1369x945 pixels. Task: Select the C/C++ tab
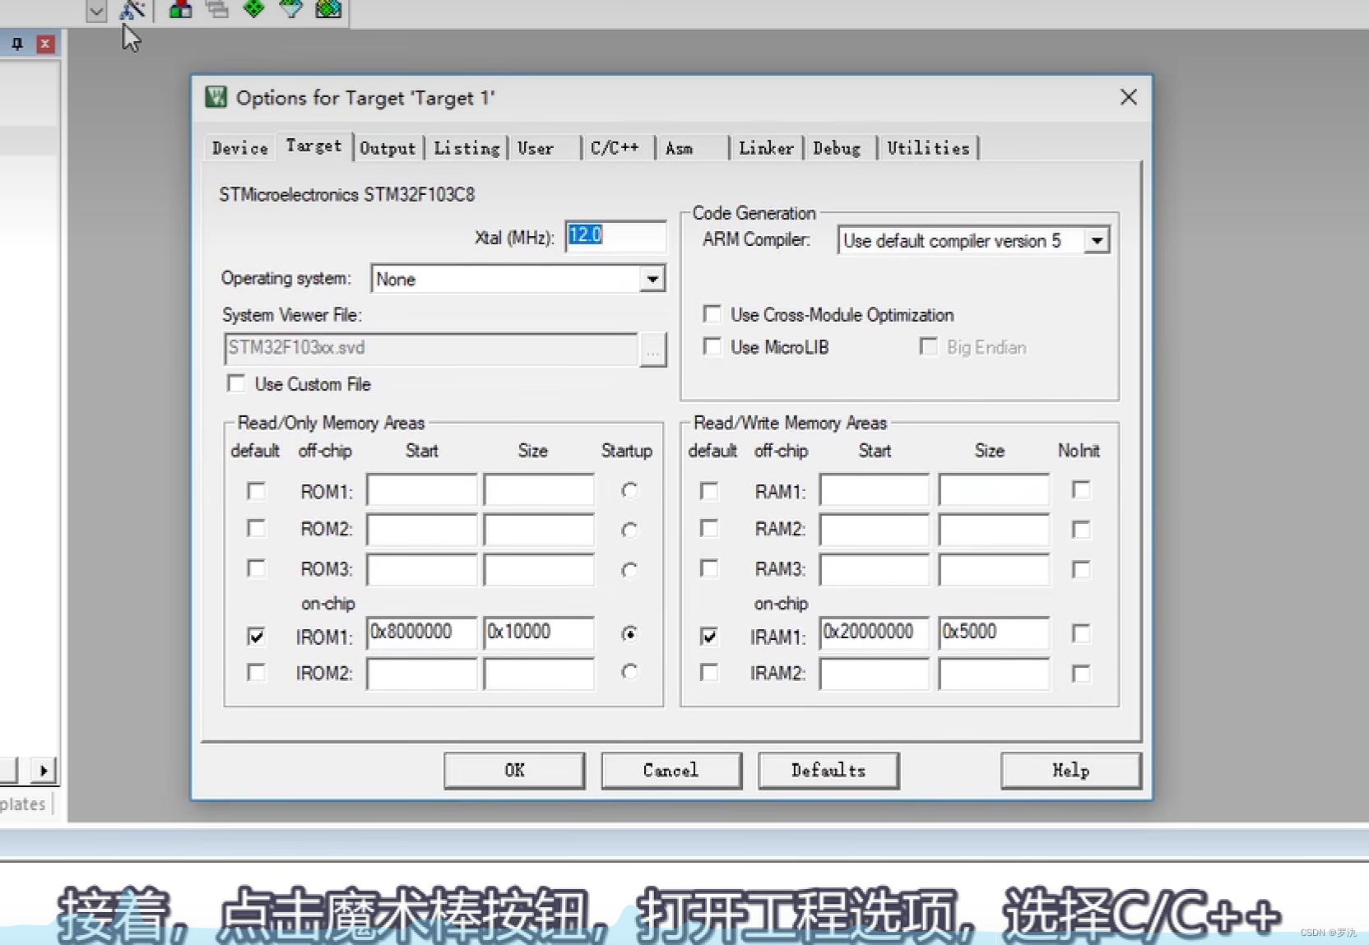(x=615, y=148)
